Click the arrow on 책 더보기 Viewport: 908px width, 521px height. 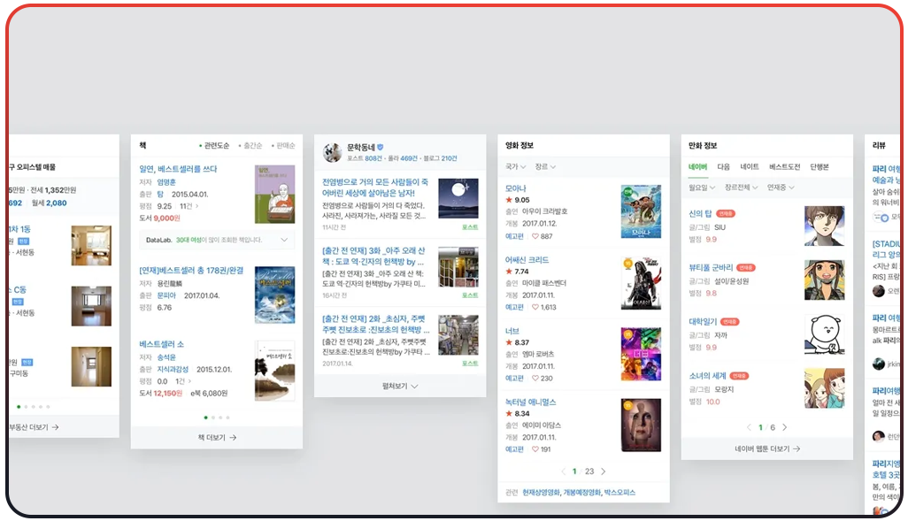pyautogui.click(x=234, y=437)
